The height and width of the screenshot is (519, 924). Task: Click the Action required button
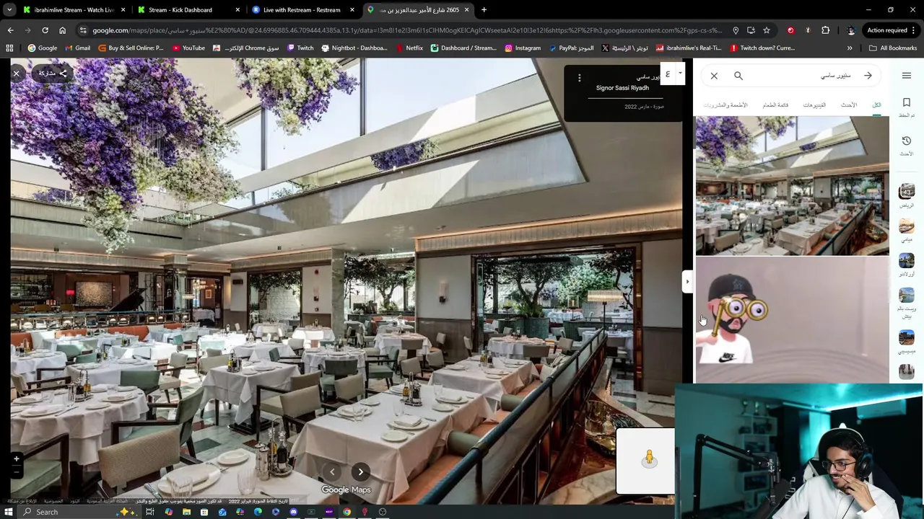tap(888, 30)
